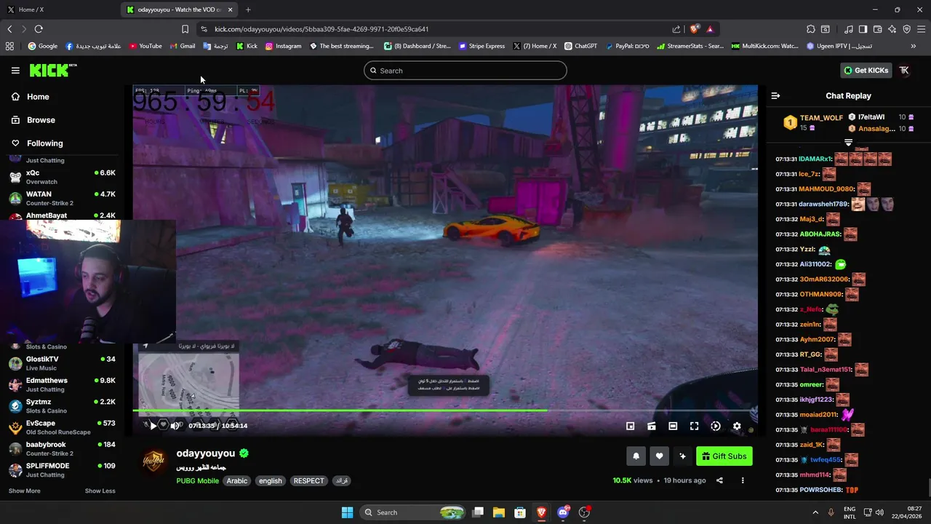Open the three-dot more options menu
The width and height of the screenshot is (931, 524).
pyautogui.click(x=743, y=480)
